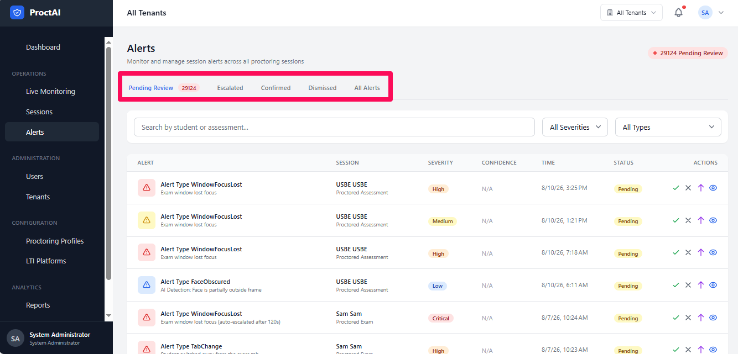Switch to the Confirmed tab
Viewport: 738px width, 354px height.
point(276,88)
